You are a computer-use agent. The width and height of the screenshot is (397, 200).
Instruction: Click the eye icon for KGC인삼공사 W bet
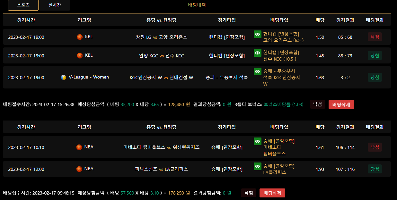[x=258, y=71]
